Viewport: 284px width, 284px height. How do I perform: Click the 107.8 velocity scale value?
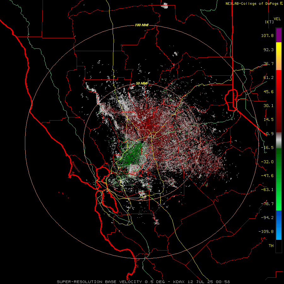[267, 35]
